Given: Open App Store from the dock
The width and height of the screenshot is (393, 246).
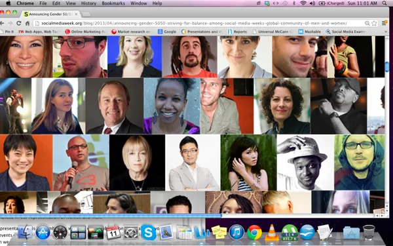Looking at the screenshot, I should (x=43, y=232).
